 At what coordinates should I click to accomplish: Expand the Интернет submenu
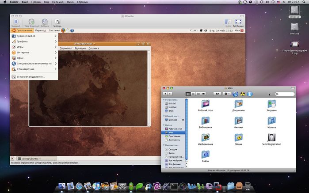(34, 53)
